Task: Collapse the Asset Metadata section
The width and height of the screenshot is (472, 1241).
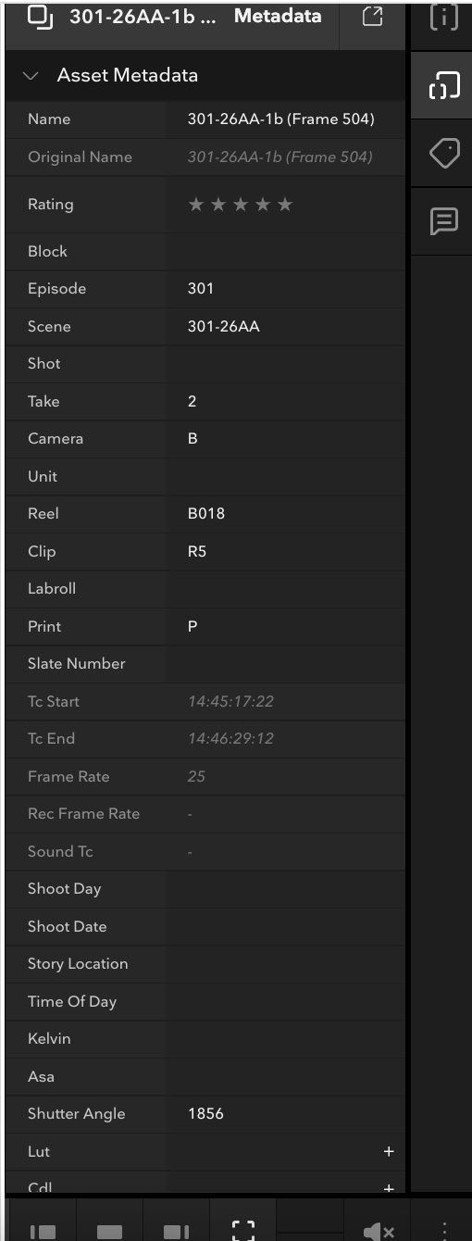Action: coord(32,76)
